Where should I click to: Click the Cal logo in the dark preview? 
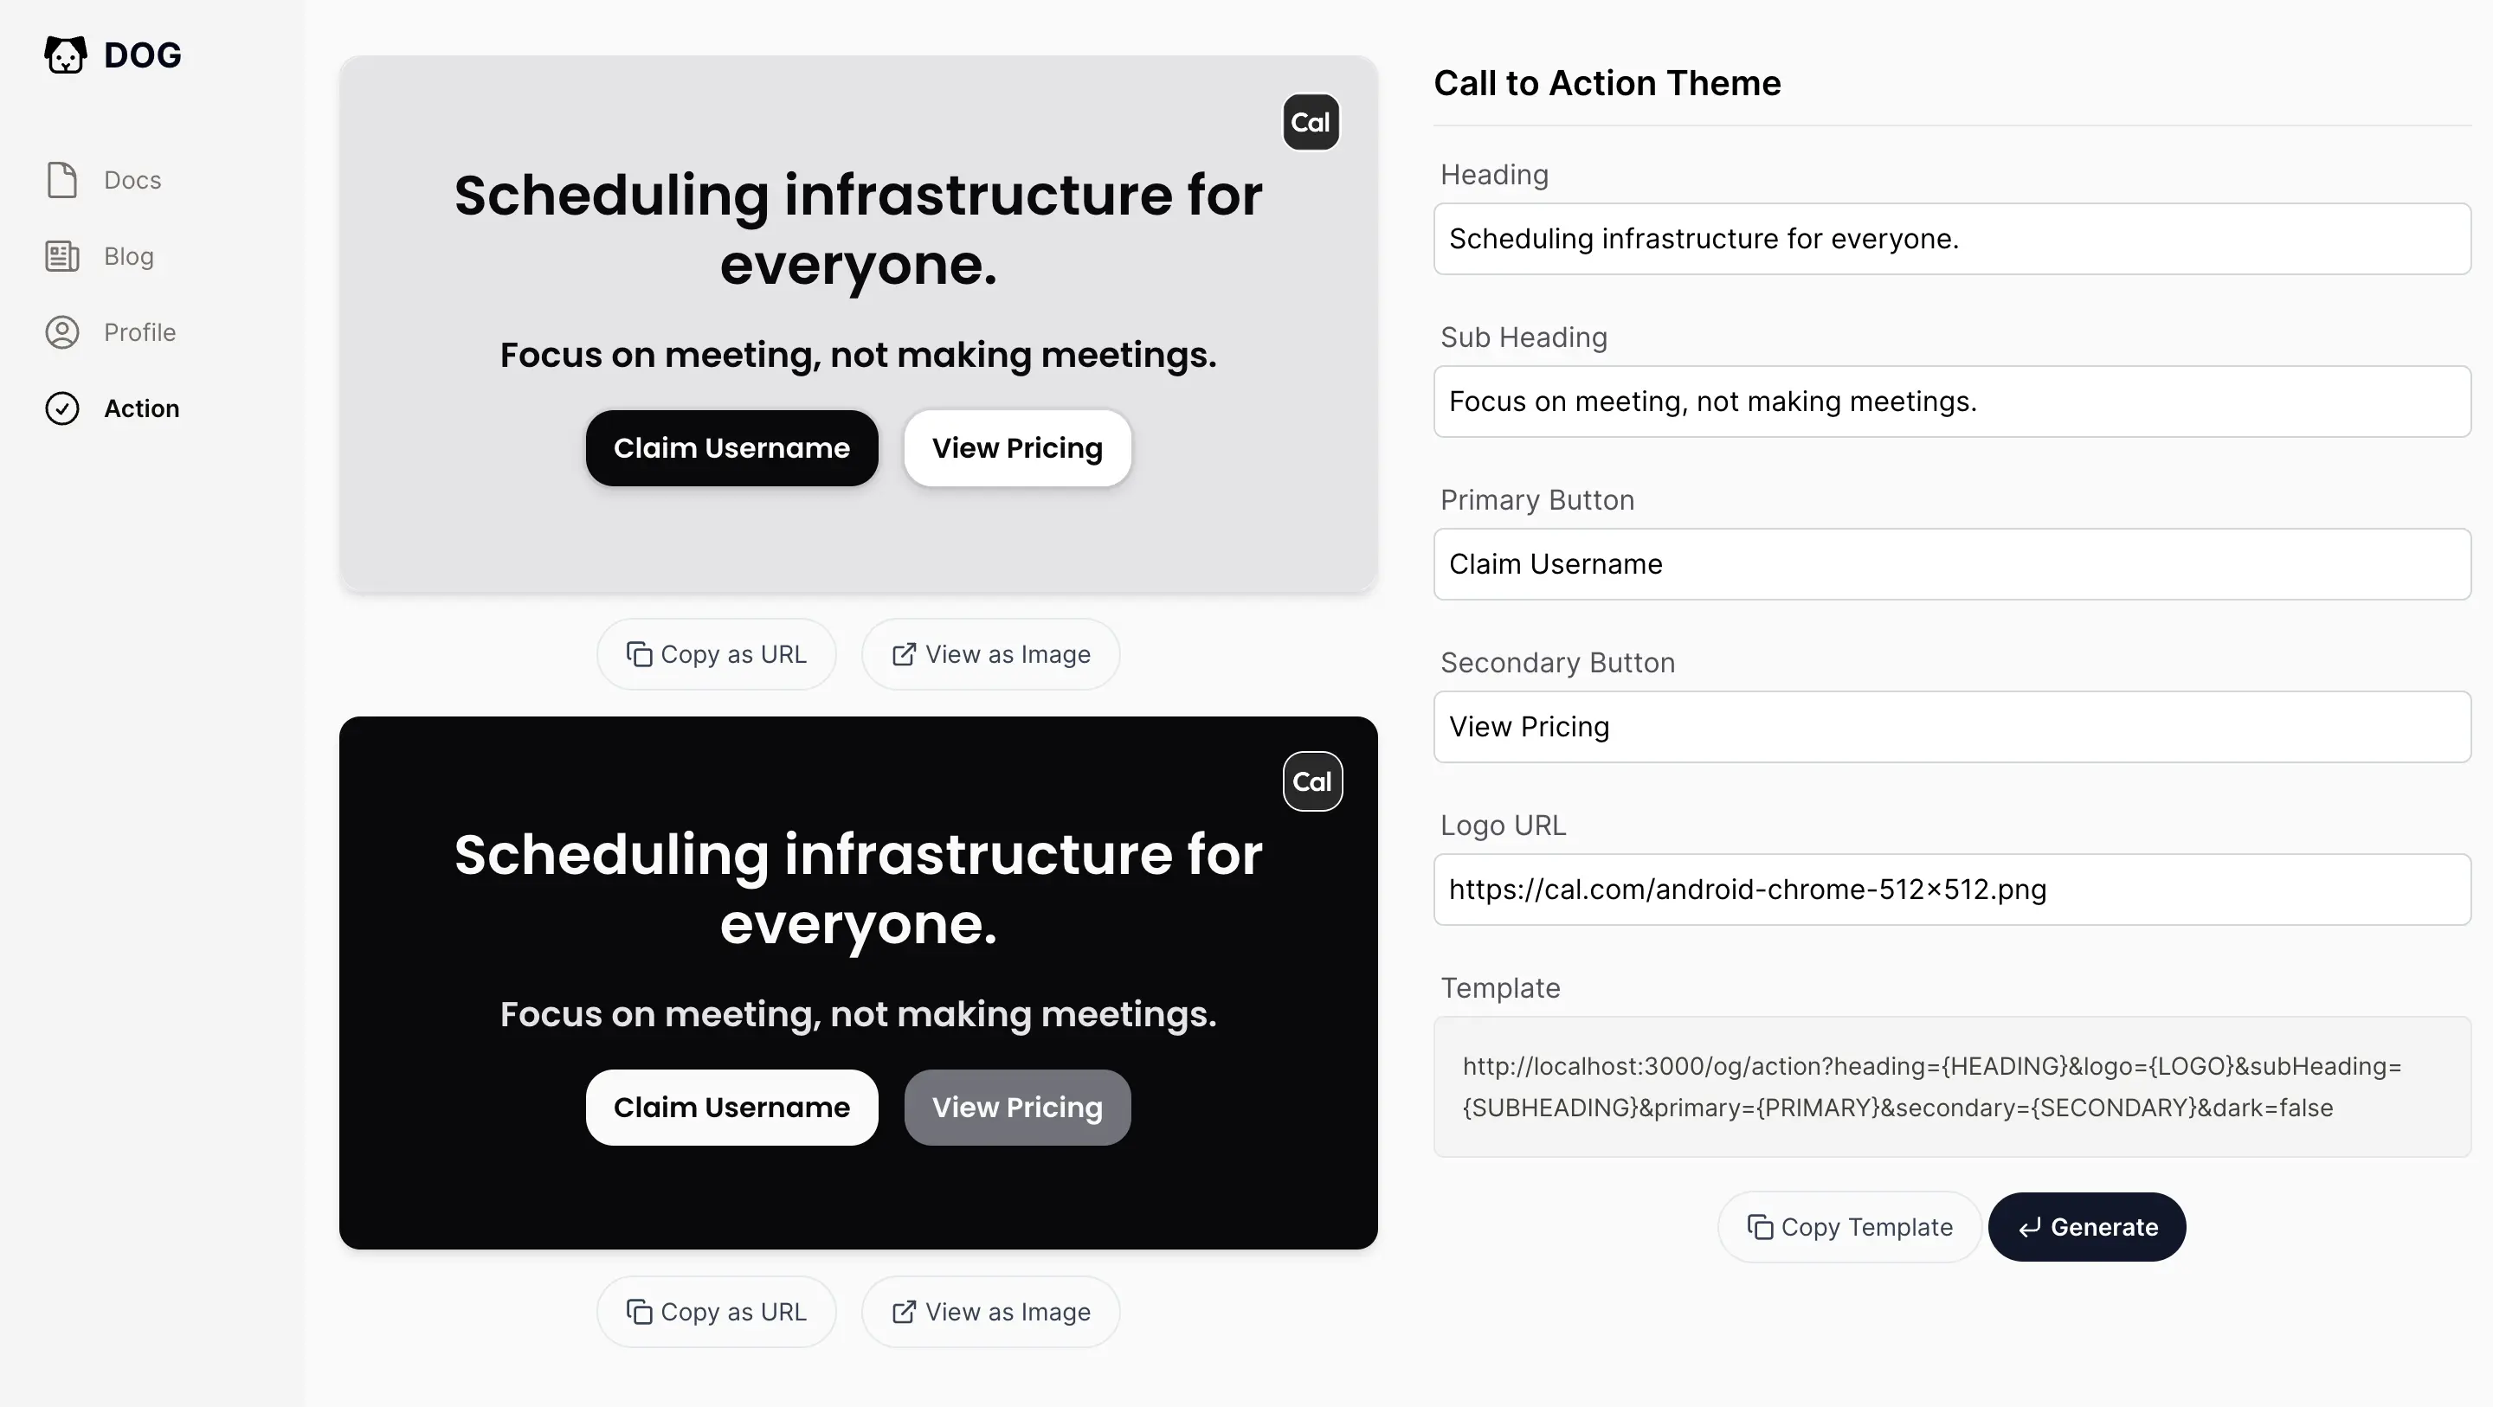(1311, 781)
